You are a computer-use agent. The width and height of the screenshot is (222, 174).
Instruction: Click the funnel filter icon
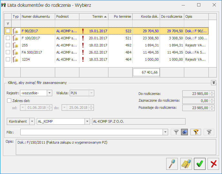click(x=176, y=132)
